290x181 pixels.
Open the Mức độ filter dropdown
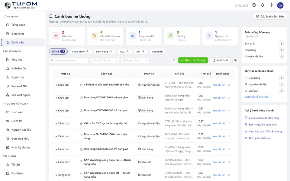click(105, 60)
